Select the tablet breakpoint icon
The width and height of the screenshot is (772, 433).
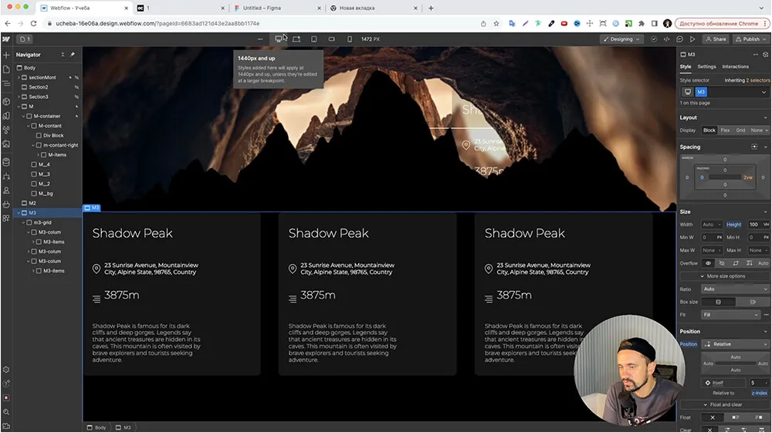(x=314, y=39)
